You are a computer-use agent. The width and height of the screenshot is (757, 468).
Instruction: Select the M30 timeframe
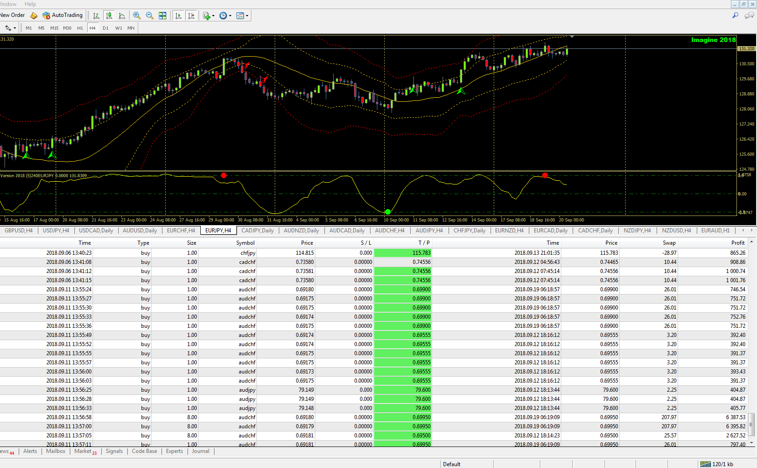[x=67, y=28]
